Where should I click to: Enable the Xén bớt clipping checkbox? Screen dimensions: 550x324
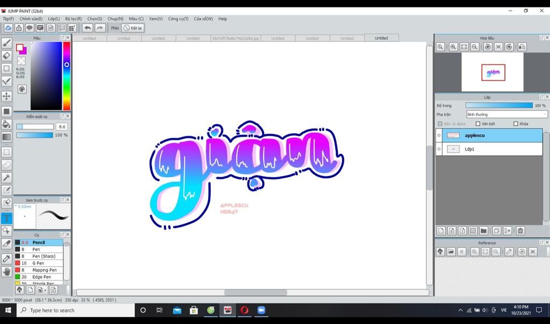click(477, 124)
